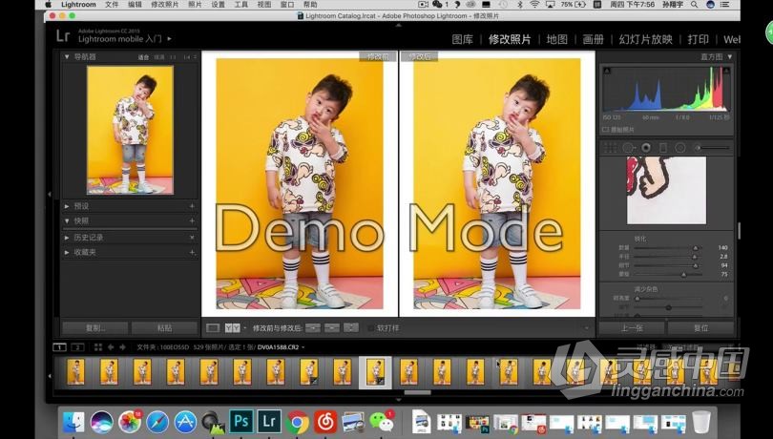Select the highlighted thumbnail in filmstrip
This screenshot has width=773, height=439.
pos(375,372)
